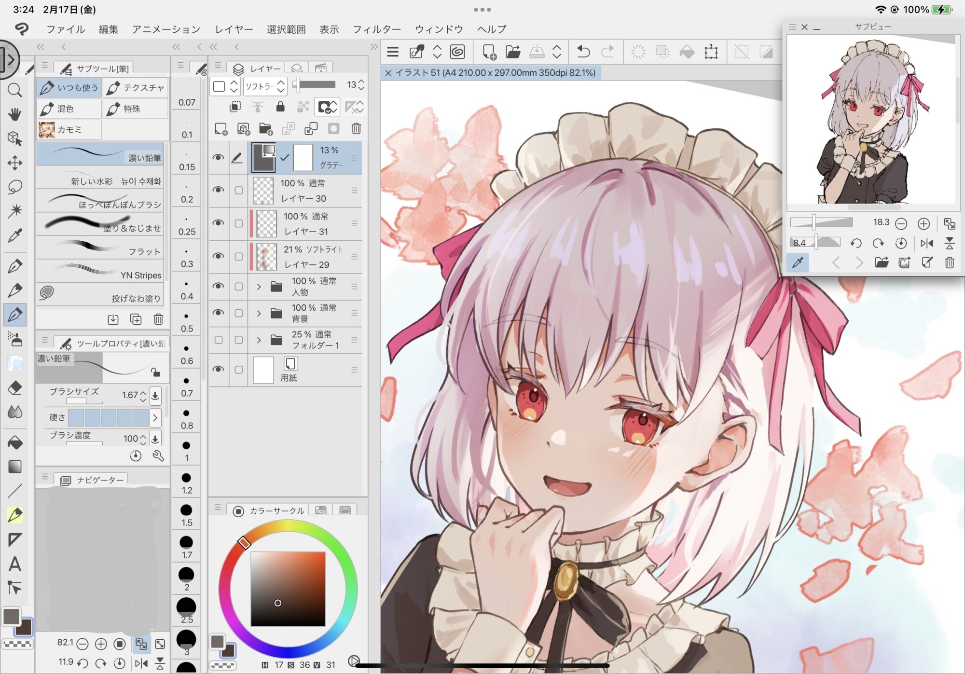The width and height of the screenshot is (965, 674).
Task: Expand the 人物 layer folder
Action: (x=259, y=287)
